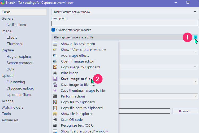
Task: Choose Show "Before upload" window entry
Action: (85, 131)
